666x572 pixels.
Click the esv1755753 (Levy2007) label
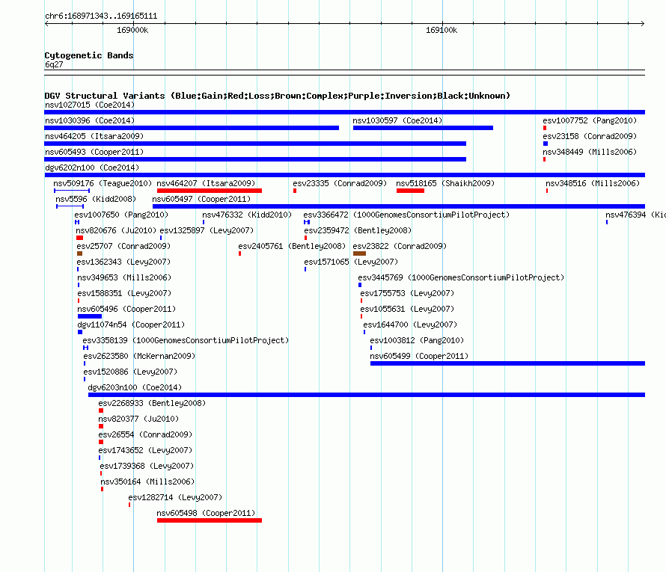pyautogui.click(x=407, y=293)
